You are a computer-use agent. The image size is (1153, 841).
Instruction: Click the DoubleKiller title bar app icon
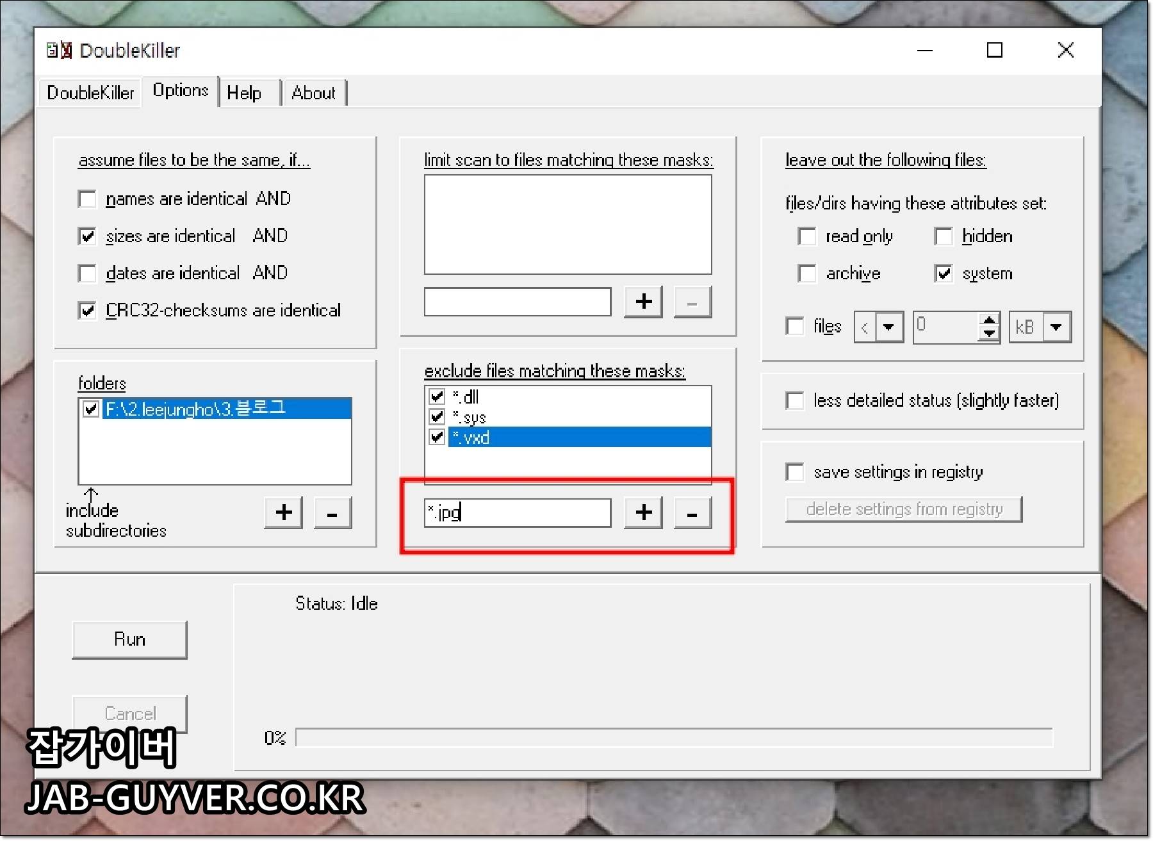point(59,50)
